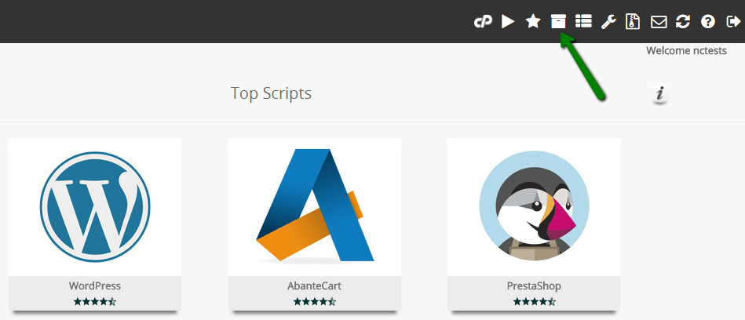The height and width of the screenshot is (320, 745).
Task: Open the task list icon
Action: 583,22
